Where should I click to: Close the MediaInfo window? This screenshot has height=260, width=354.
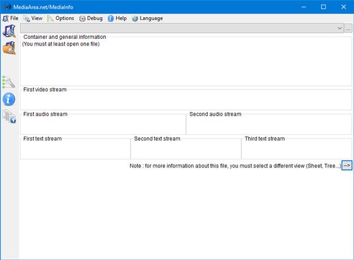(x=343, y=7)
